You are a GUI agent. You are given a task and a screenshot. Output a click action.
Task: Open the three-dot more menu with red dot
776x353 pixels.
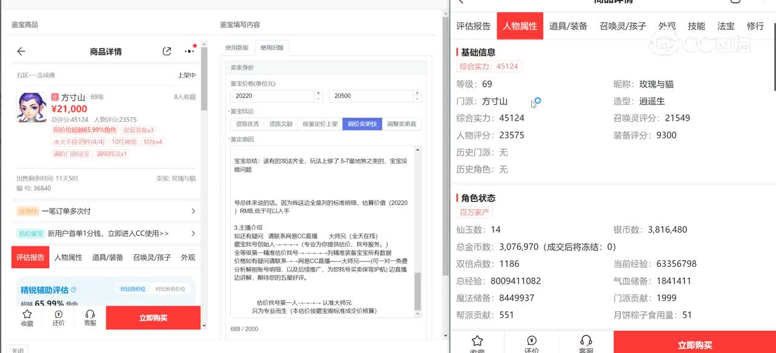click(190, 51)
